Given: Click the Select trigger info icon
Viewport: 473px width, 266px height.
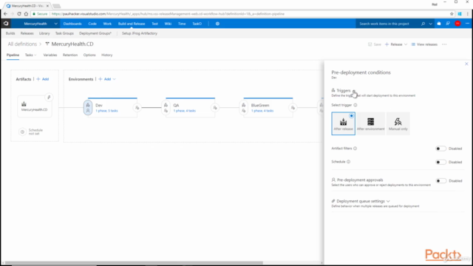Looking at the screenshot, I should 355,105.
